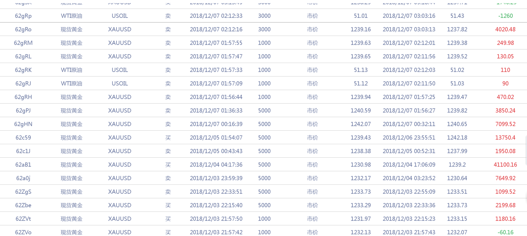Click the XAUUSD symbol in the 62c59 row

point(120,138)
